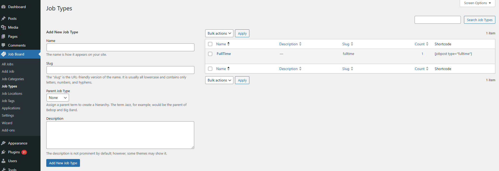499x171 pixels.
Task: Toggle select-all checkbox in table footer
Action: [x=210, y=69]
